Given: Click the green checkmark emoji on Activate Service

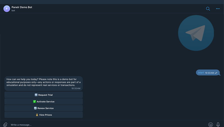Looking at the screenshot, I should 34,102.
